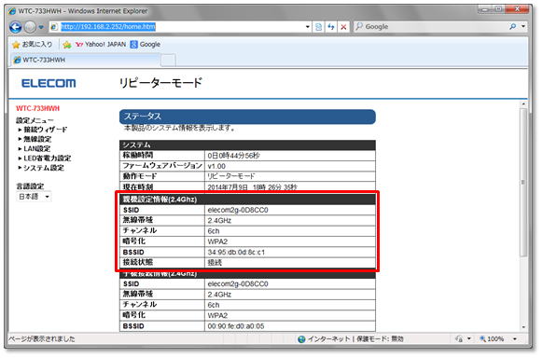Close the Internet Explorer window
This screenshot has width=542, height=358.
(518, 9)
